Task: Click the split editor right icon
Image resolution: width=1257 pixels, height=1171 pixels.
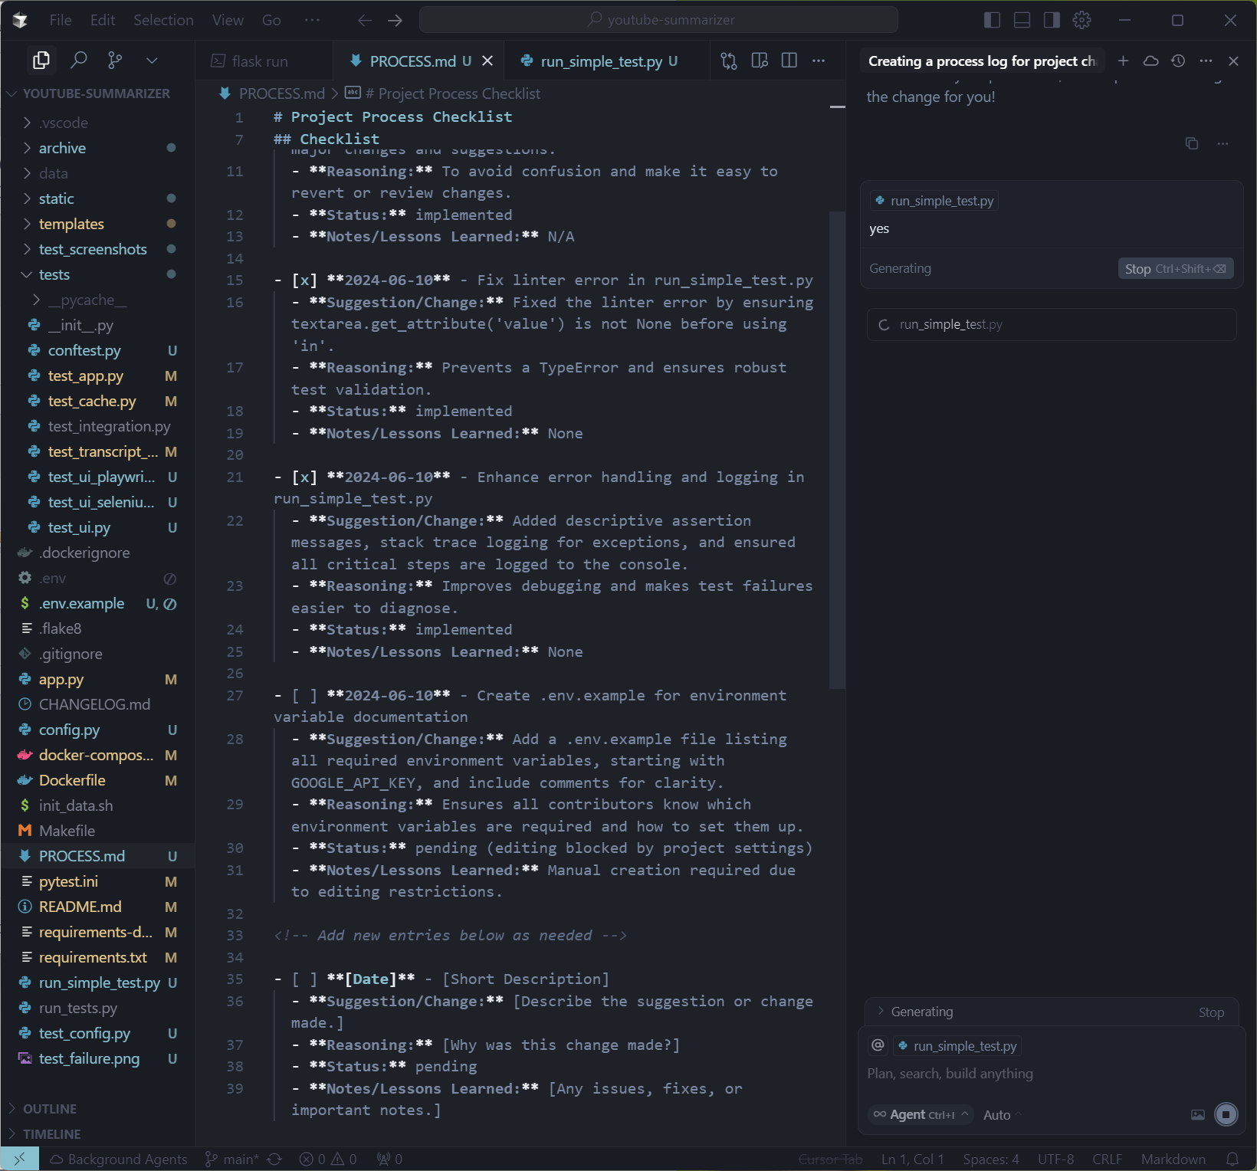Action: coord(789,61)
